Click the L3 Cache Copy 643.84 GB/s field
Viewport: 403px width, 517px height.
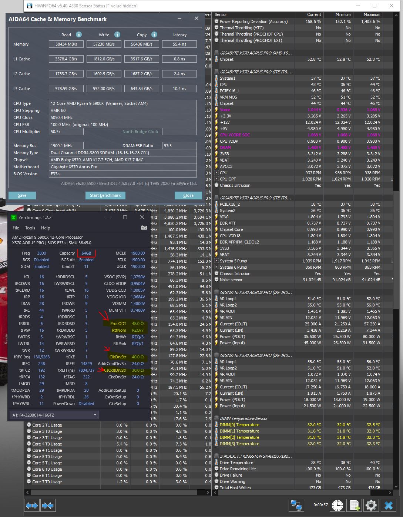(141, 89)
